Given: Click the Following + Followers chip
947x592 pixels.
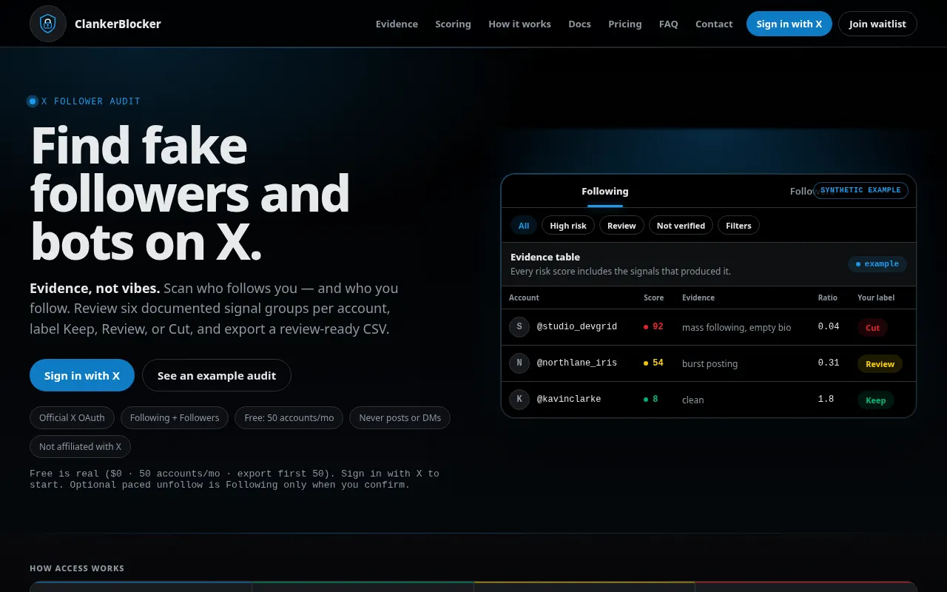Looking at the screenshot, I should 175,418.
